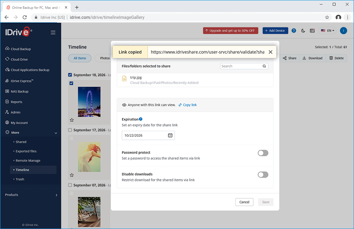Open the hamburger menu next to IDrive logo
Image resolution: width=354 pixels, height=229 pixels.
[x=53, y=33]
